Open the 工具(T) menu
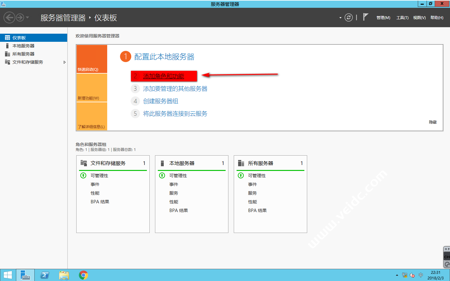Screen dimensions: 450x281 402,18
